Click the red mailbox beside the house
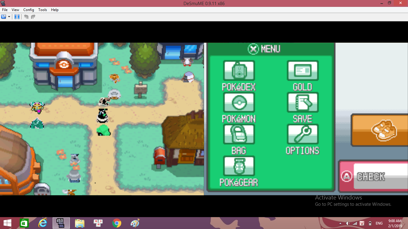This screenshot has height=229, width=408. click(x=159, y=157)
